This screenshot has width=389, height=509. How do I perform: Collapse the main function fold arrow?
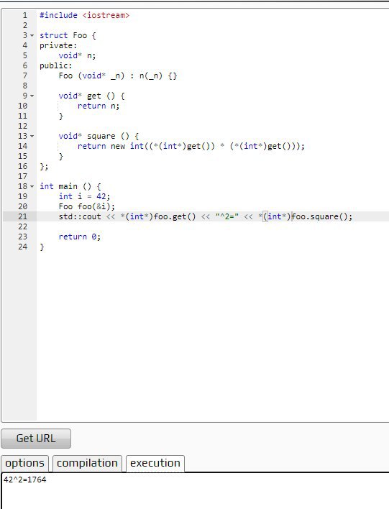tap(32, 186)
